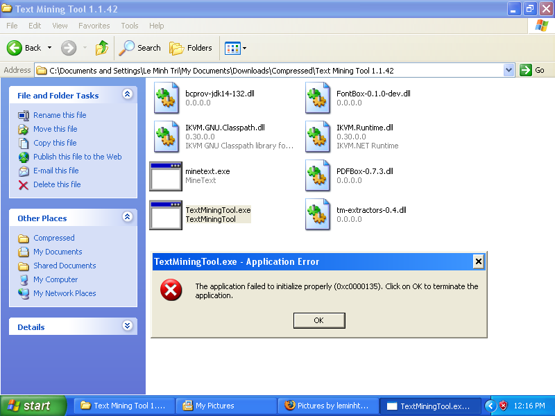Click the red X delete icon

click(24, 185)
